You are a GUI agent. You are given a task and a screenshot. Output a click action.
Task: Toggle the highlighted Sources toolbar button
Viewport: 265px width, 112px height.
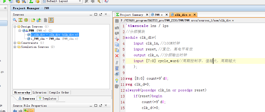point(51,20)
